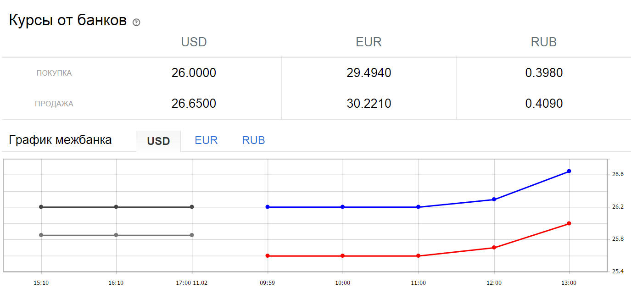Click the dark gray point at 15:10
Screen dimensions: 631x288
(41, 207)
